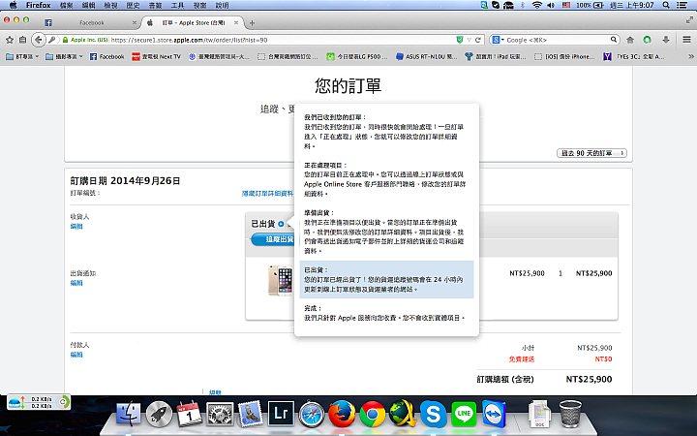Viewport: 697px width, 436px height.
Task: Open the 檔案 menu
Action: pyautogui.click(x=66, y=5)
